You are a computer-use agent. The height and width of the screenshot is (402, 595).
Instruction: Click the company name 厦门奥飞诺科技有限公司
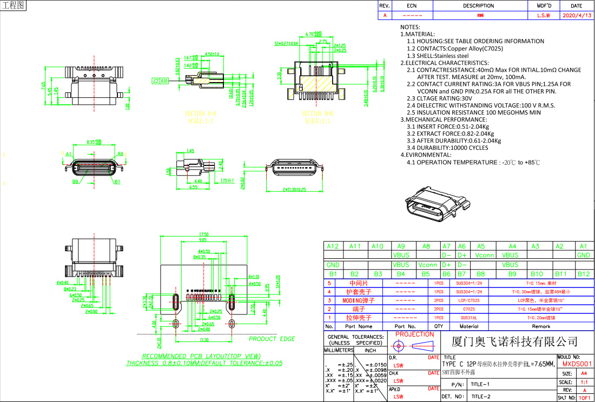514,341
